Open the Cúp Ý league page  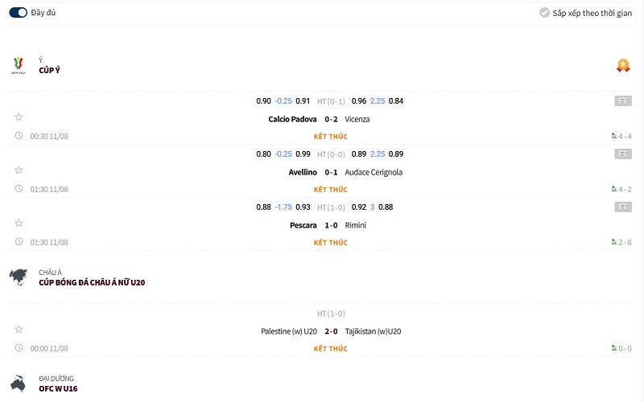49,70
